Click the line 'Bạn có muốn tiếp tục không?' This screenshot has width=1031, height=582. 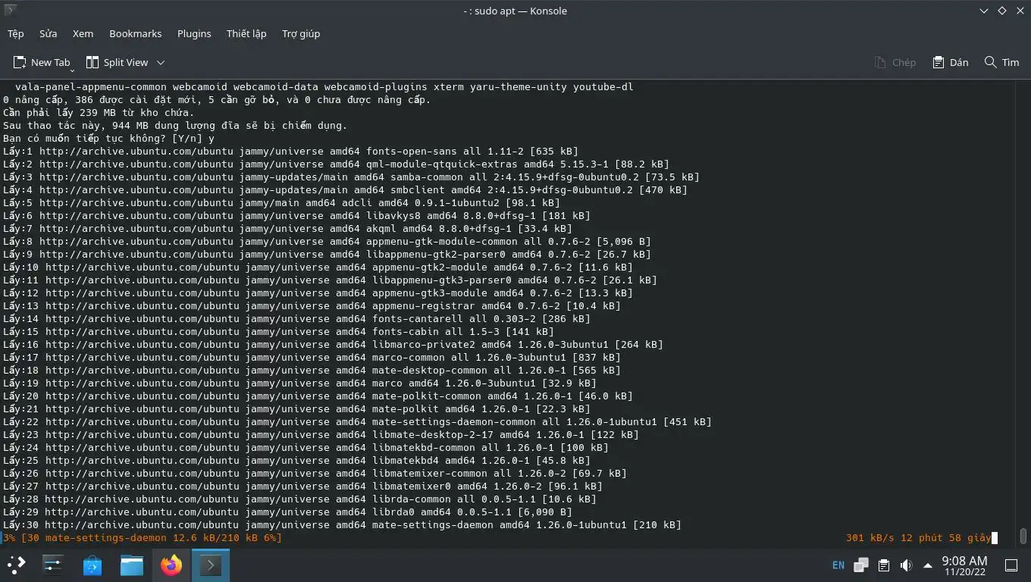(x=108, y=138)
